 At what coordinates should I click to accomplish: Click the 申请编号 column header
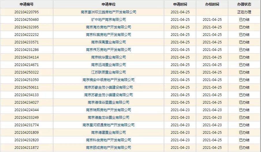[x=27, y=4]
